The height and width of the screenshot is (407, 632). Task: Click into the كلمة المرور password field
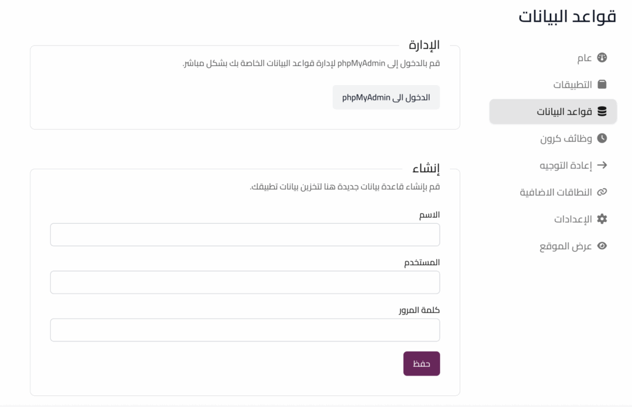(x=244, y=330)
